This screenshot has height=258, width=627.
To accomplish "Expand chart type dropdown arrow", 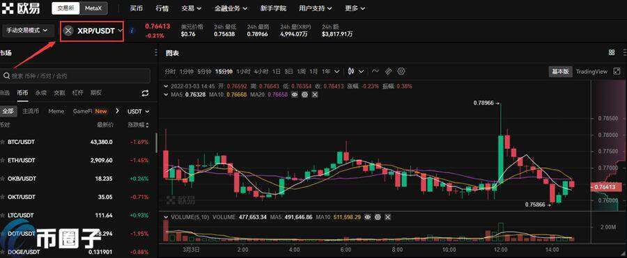I will [x=361, y=72].
